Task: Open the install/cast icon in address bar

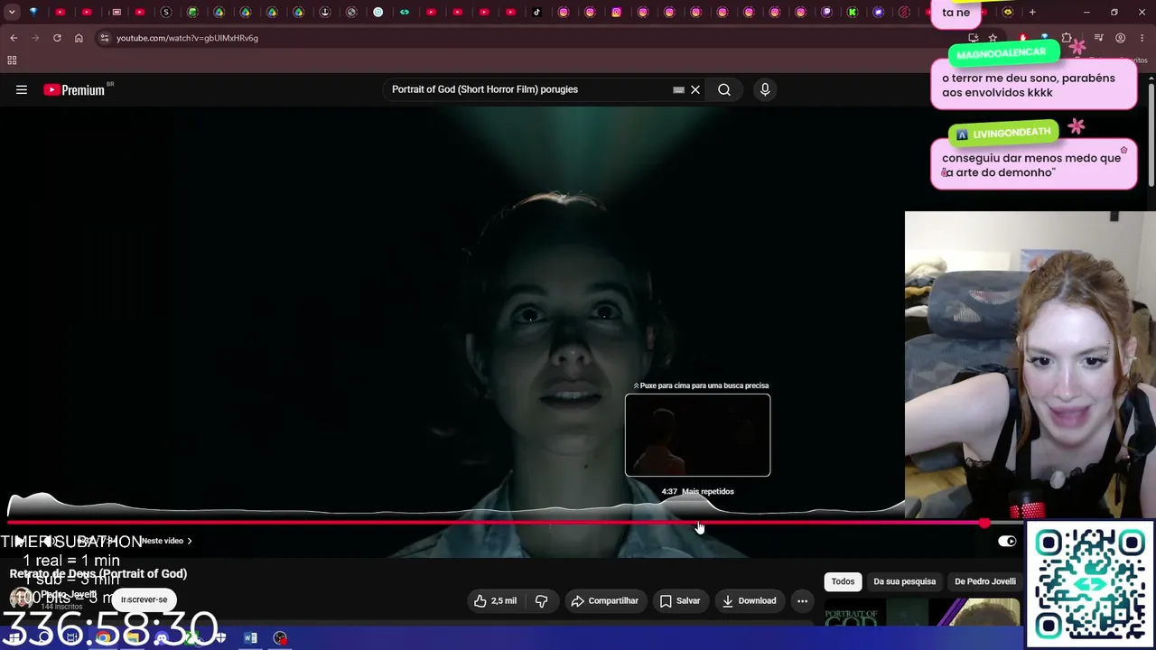Action: pos(973,38)
